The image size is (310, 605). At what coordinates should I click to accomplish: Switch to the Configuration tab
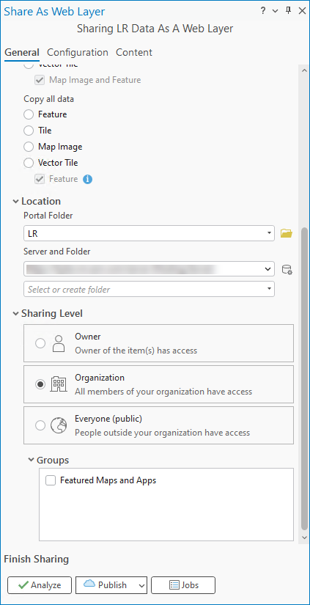[78, 53]
